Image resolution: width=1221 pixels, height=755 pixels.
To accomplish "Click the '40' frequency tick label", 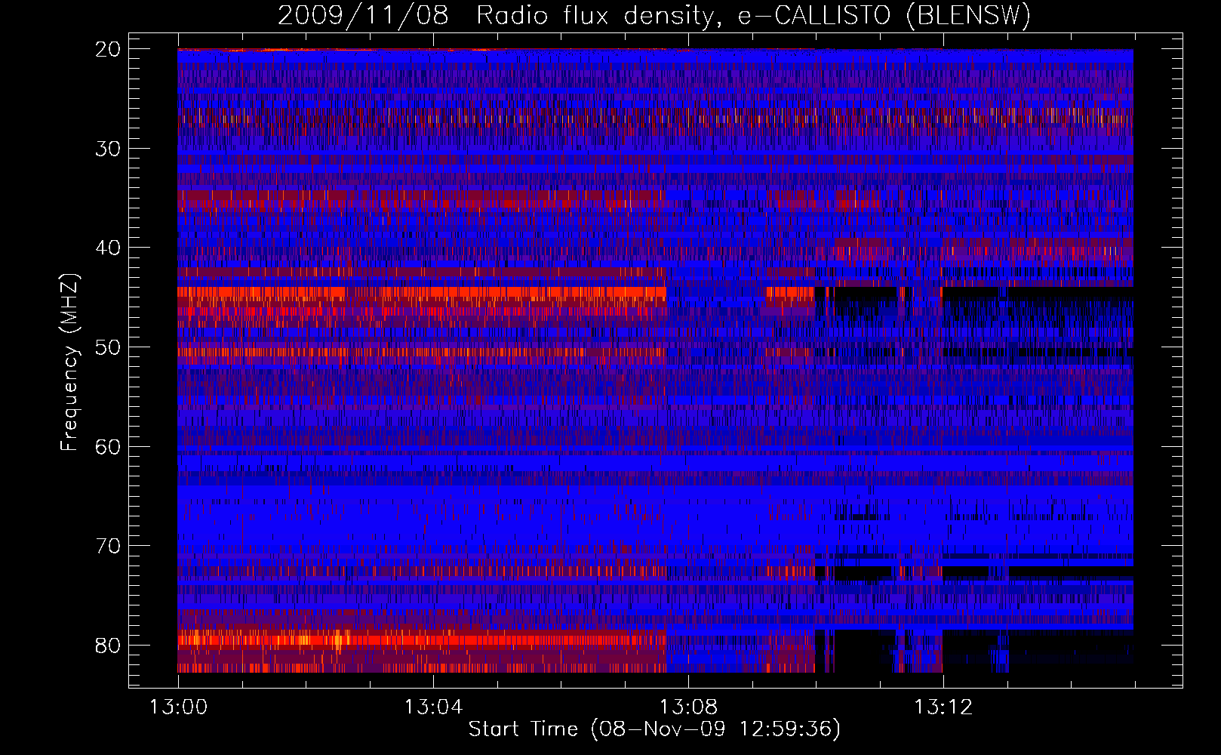I will click(109, 248).
